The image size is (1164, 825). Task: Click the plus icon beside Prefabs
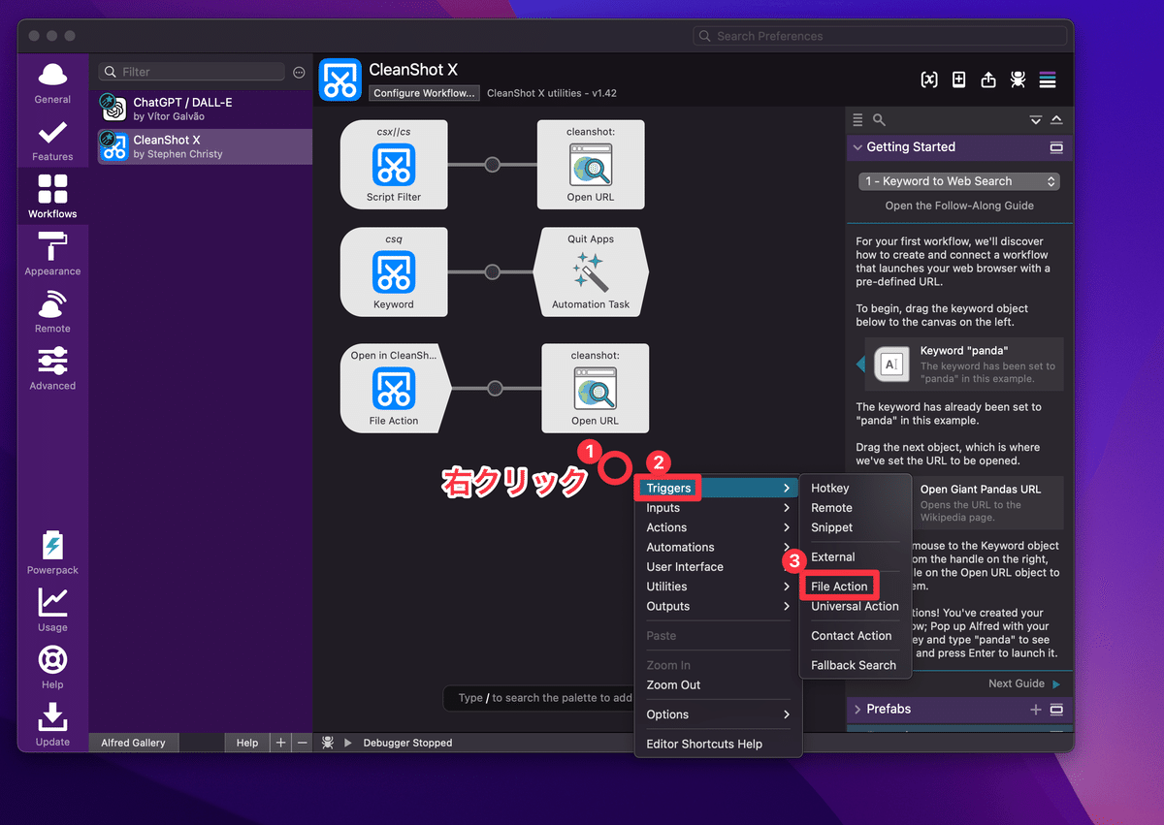click(1036, 710)
